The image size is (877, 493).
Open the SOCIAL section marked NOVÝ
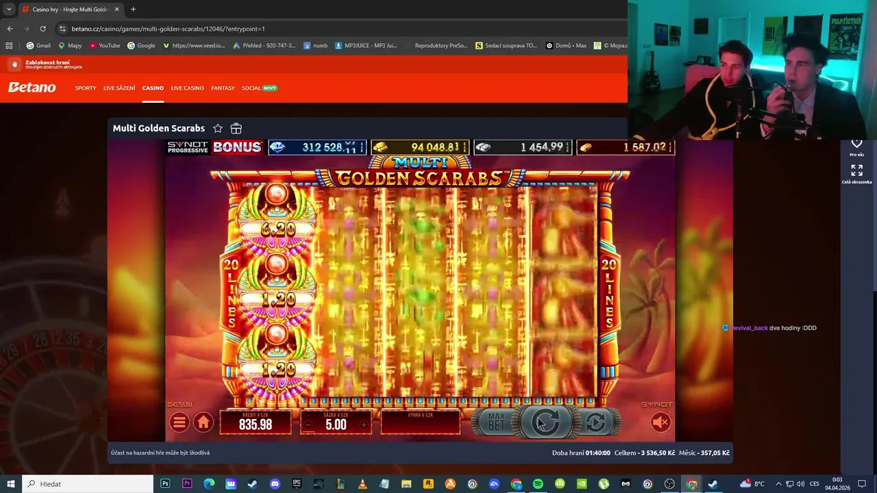[259, 88]
